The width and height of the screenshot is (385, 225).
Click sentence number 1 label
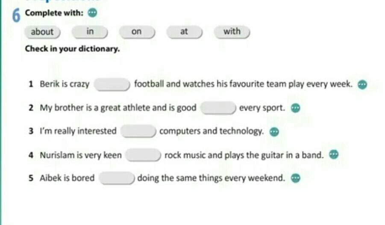pos(31,84)
